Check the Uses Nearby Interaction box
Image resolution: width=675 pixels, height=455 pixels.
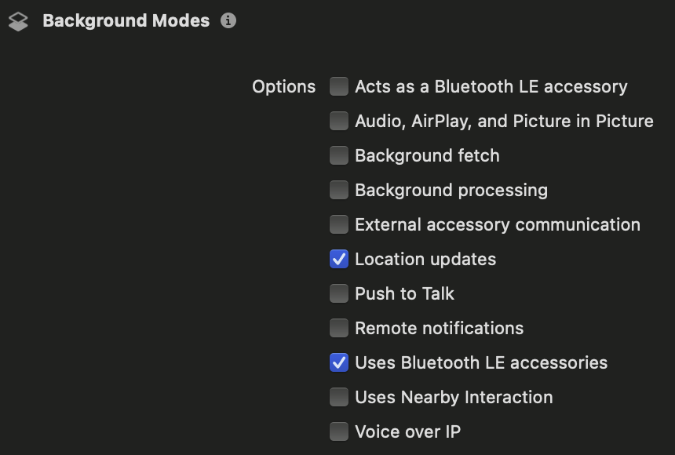click(338, 397)
